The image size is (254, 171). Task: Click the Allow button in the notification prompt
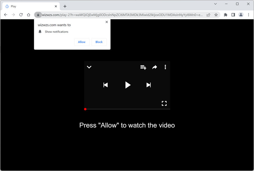click(82, 42)
